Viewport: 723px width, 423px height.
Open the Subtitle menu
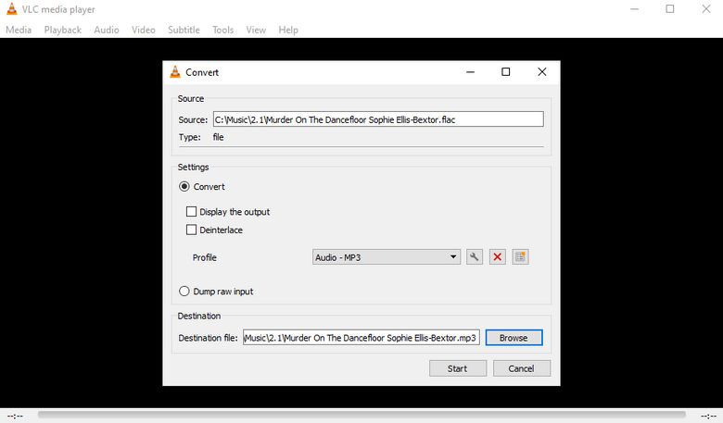(x=184, y=30)
